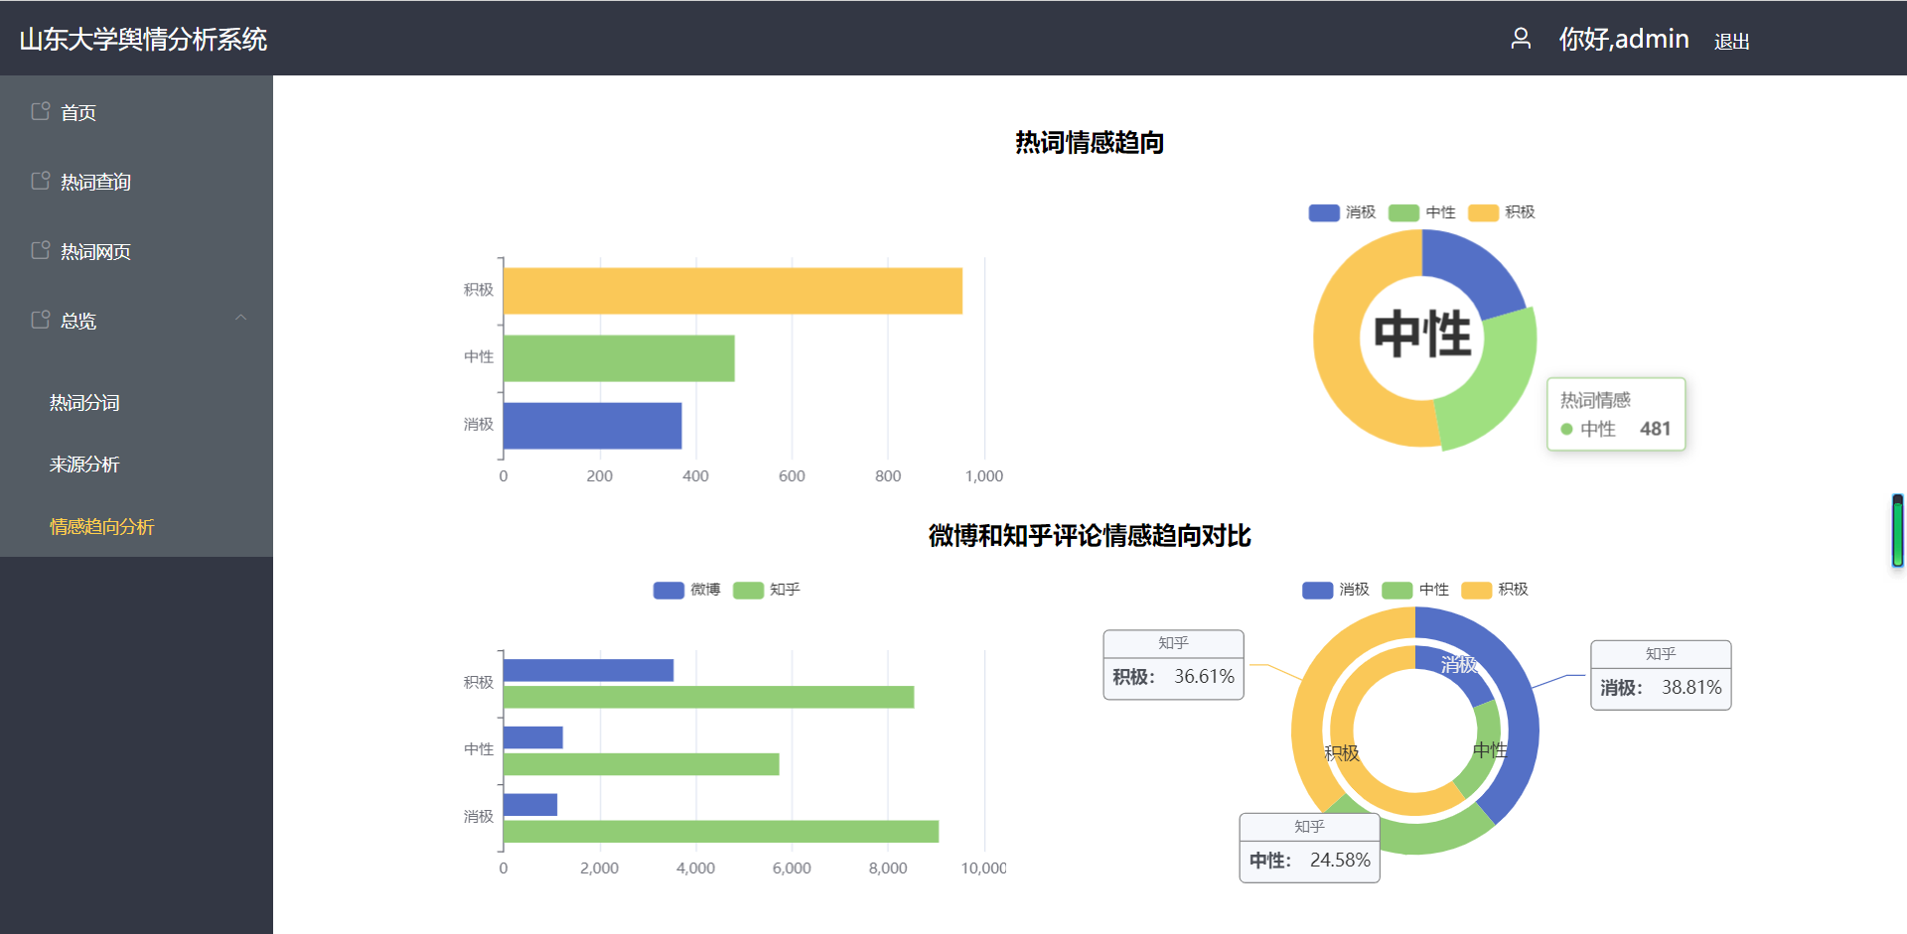The image size is (1907, 934).
Task: Click the 知乎 积极 bar in comparison chart
Action: pos(708,697)
